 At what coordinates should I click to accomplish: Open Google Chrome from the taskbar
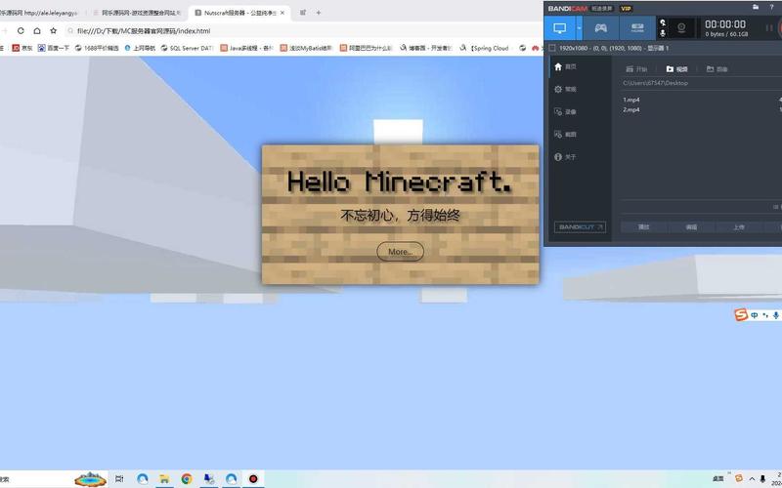[x=187, y=479]
